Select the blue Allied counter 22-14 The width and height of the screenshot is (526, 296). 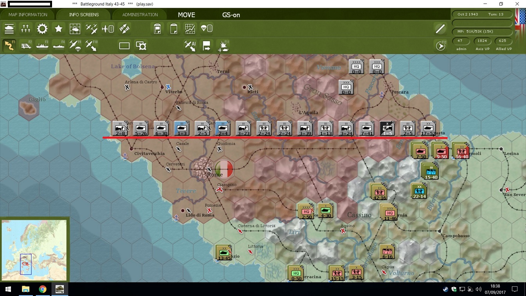coord(419,191)
